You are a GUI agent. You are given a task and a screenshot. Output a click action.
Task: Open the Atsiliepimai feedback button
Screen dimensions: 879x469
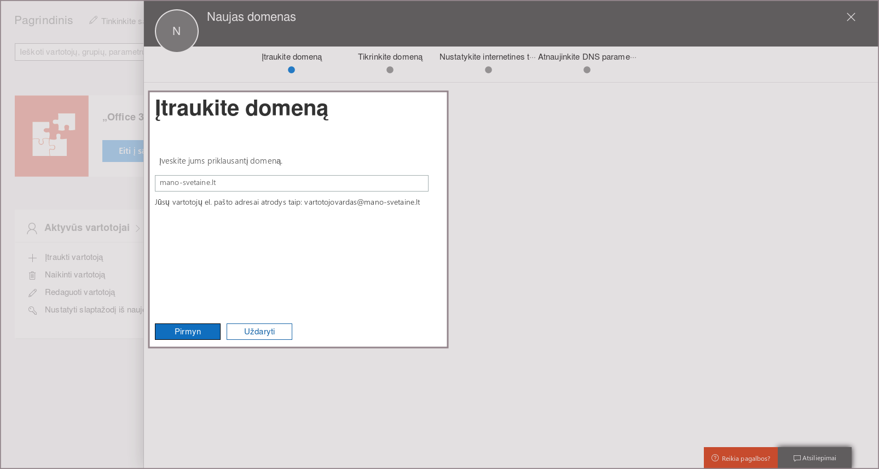click(x=814, y=458)
